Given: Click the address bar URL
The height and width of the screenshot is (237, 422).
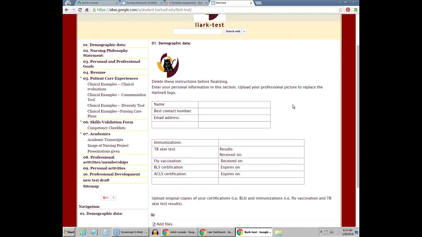Looking at the screenshot, I should coord(144,10).
